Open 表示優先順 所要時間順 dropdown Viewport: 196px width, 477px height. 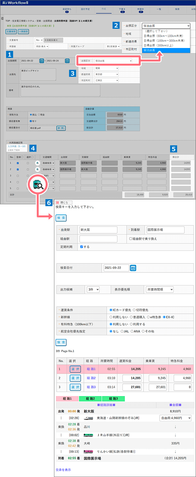159,289
